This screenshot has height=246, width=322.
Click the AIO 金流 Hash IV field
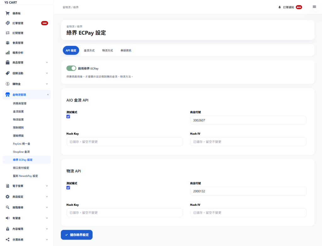[248, 142]
